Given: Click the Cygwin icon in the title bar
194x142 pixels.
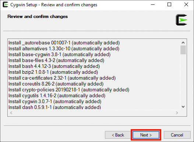Looking at the screenshot, I should tap(6, 5).
